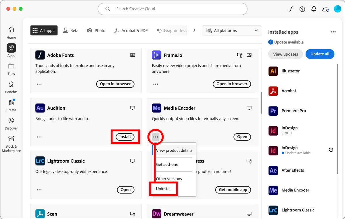
Task: Click the app list vertical scrollbar
Action: 261,103
